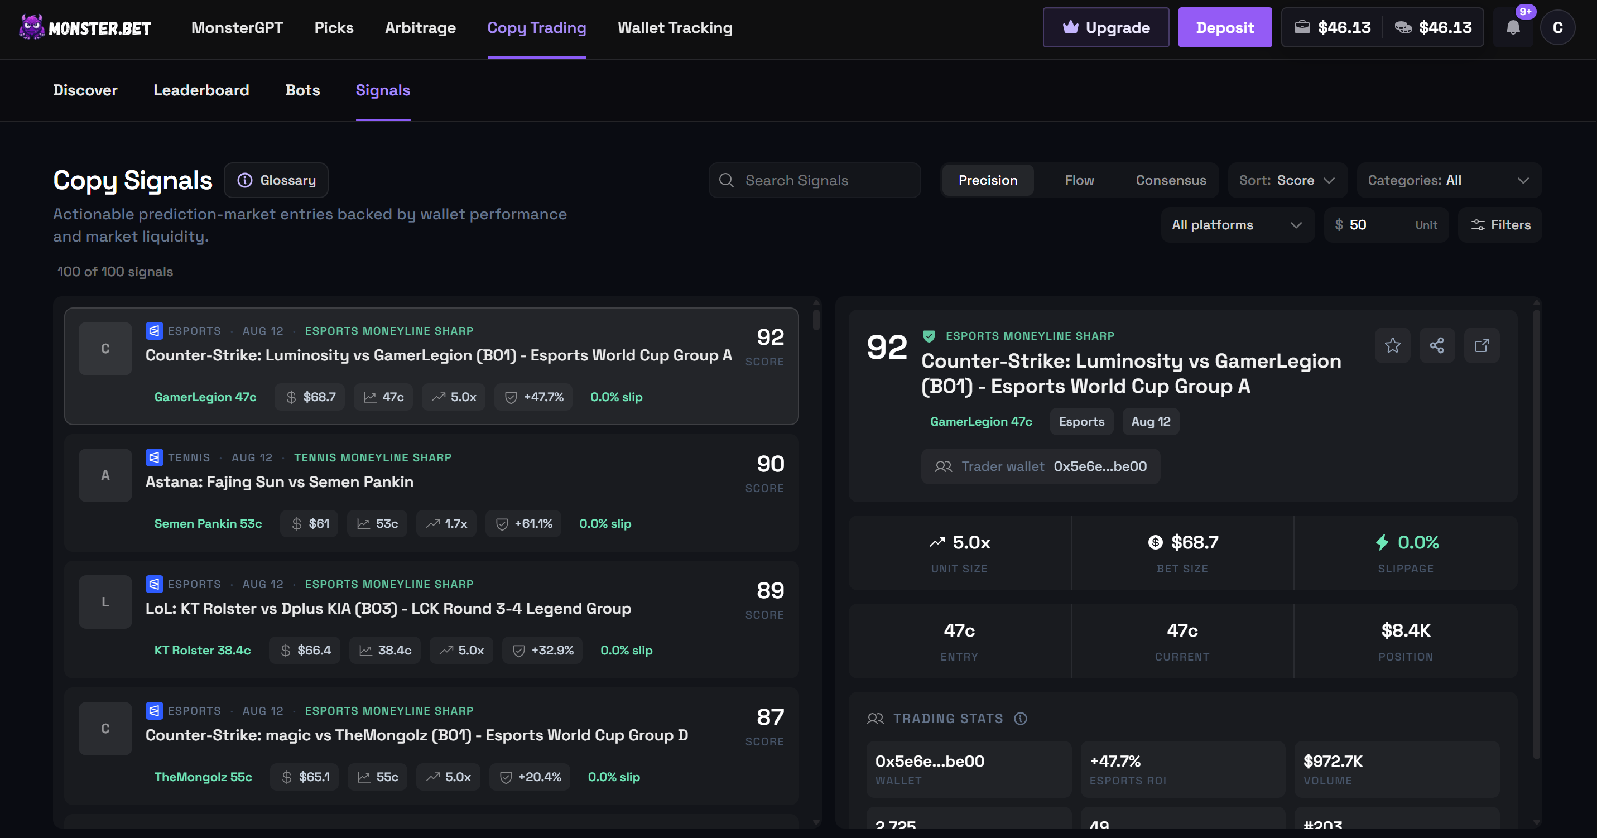Click the verified shield icon in detail panel

click(x=929, y=336)
